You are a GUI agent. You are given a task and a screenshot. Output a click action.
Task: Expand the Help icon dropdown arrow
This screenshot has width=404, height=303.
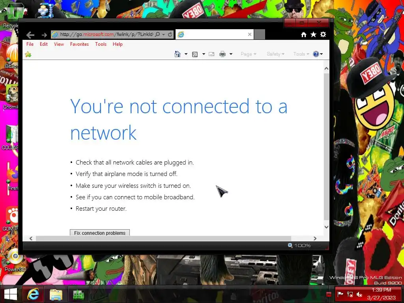coord(321,54)
